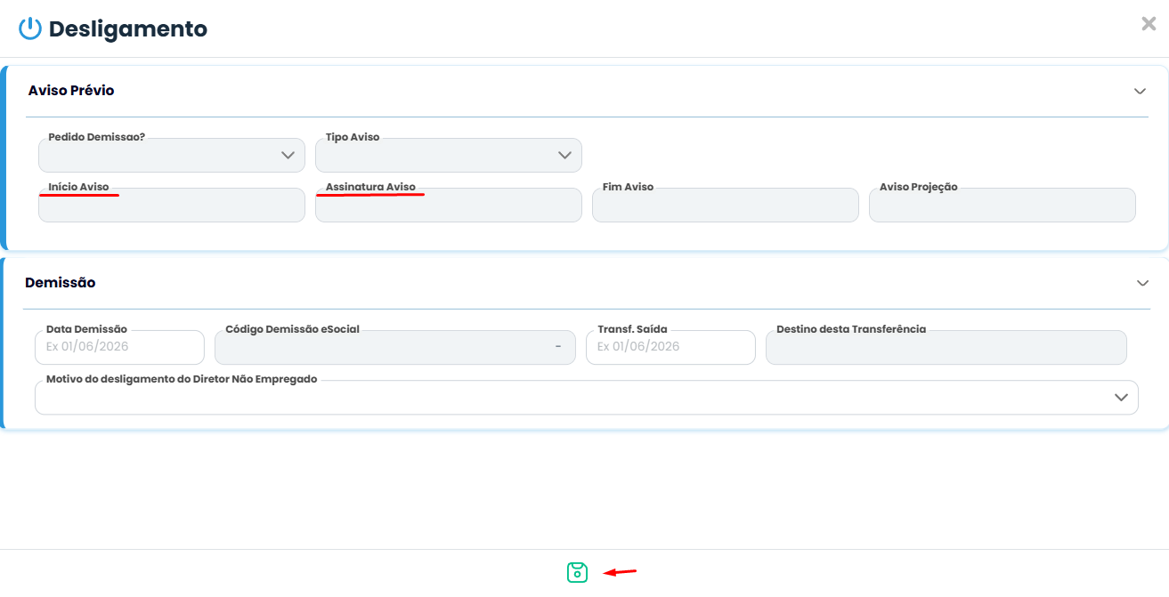Open Motivo do desligamento do Diretor dropdown
The height and width of the screenshot is (597, 1169).
coord(587,397)
